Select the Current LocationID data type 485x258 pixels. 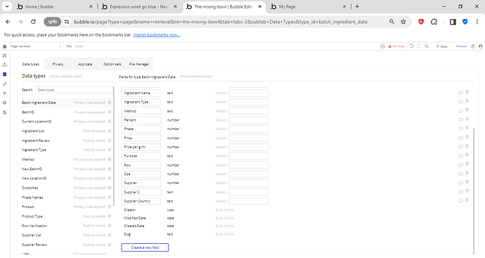[37, 122]
